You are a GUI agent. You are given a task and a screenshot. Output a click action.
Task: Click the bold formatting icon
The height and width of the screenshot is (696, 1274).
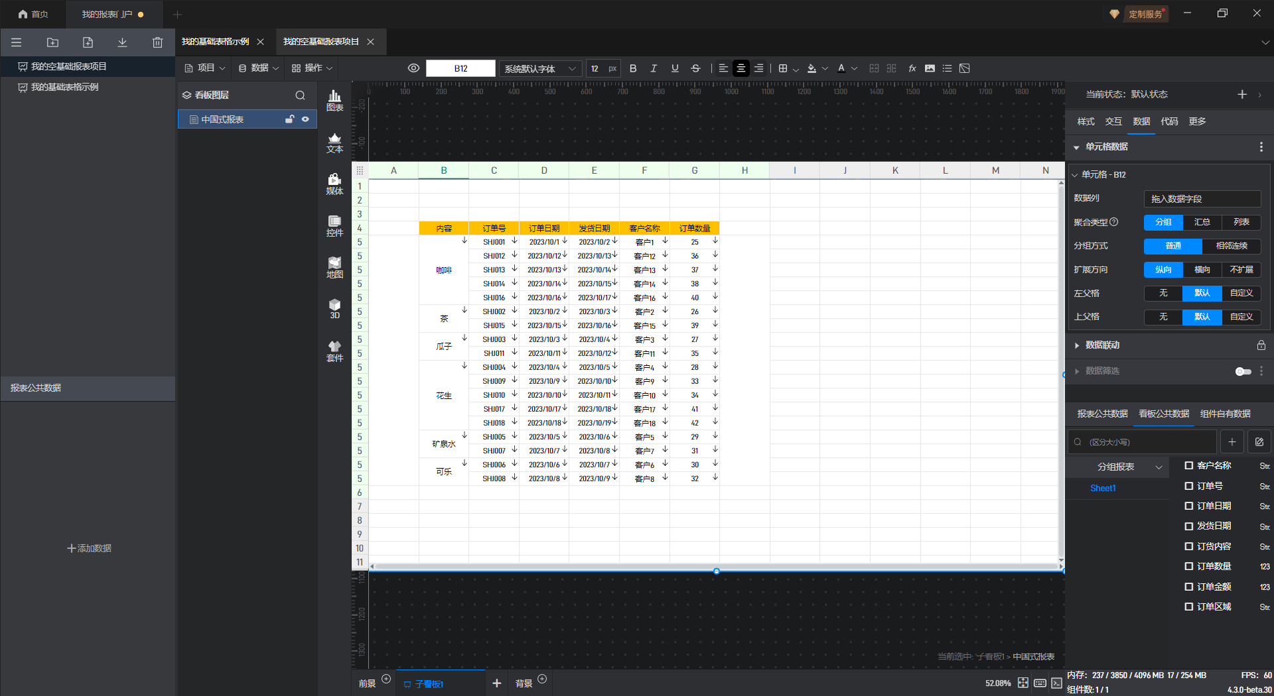tap(633, 68)
